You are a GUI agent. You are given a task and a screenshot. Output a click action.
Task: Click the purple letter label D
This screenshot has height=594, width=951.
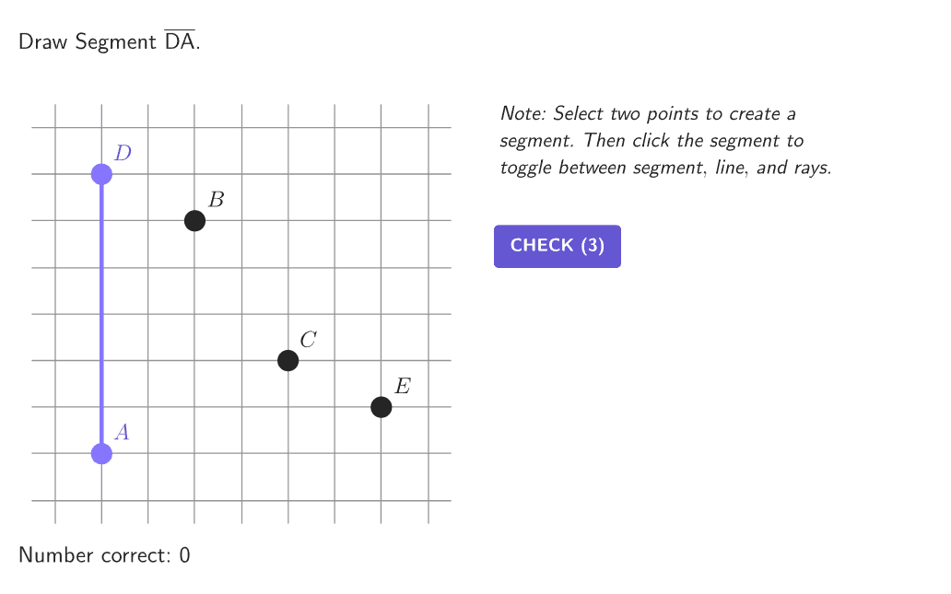[123, 153]
